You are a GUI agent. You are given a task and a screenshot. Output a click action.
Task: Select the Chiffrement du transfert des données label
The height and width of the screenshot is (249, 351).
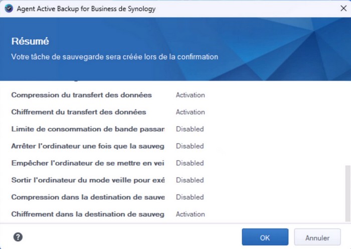(x=79, y=112)
